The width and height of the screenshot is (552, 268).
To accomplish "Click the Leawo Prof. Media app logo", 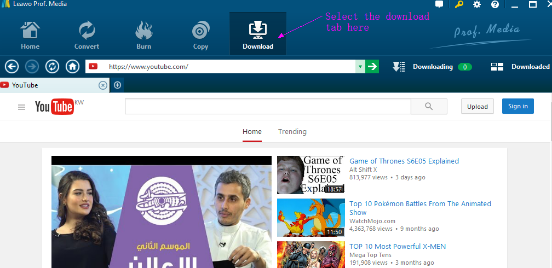I will point(5,4).
